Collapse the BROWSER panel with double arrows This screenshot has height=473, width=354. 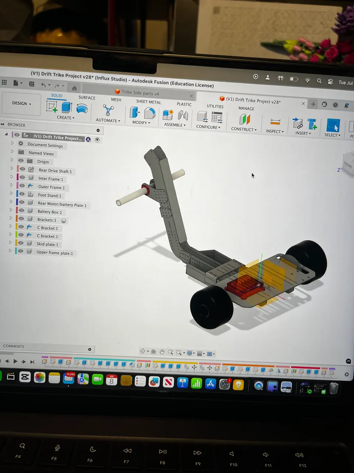pyautogui.click(x=3, y=125)
